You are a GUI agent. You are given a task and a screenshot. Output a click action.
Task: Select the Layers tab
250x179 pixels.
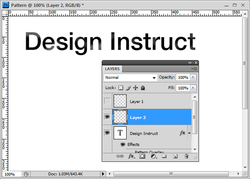(x=112, y=69)
